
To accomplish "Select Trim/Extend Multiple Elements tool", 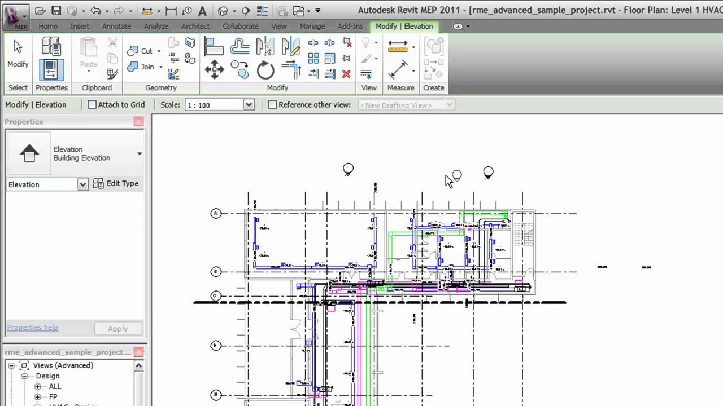I will tap(330, 74).
